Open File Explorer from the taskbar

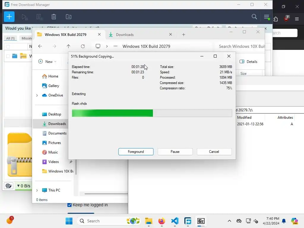149,221
